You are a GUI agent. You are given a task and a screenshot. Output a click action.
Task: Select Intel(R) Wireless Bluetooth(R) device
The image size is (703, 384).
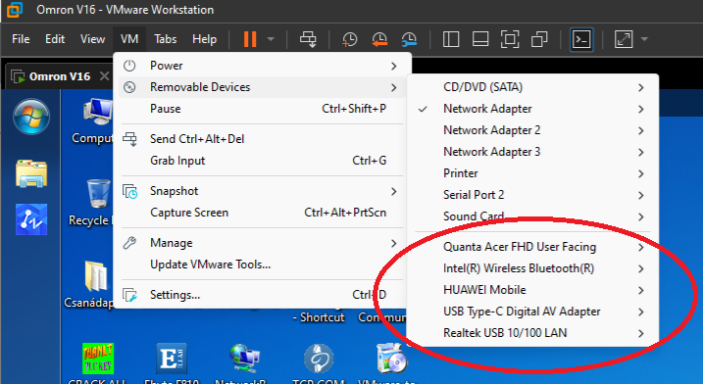tap(532, 268)
